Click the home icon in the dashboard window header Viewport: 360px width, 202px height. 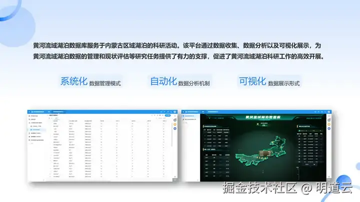pos(183,112)
